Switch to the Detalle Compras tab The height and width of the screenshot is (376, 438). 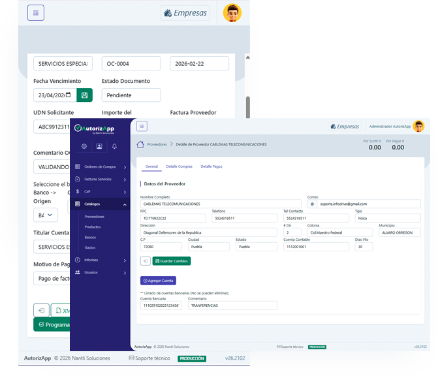pos(180,166)
